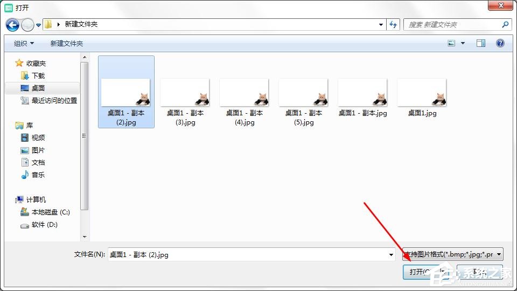
Task: Click the Back navigation arrow
Action: tap(12, 25)
